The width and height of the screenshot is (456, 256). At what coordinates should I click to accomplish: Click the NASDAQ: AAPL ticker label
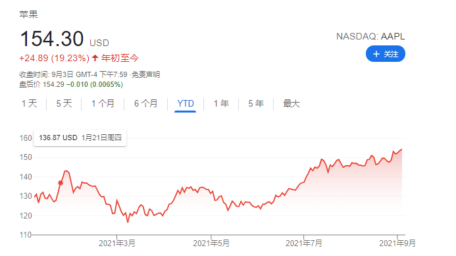point(370,36)
